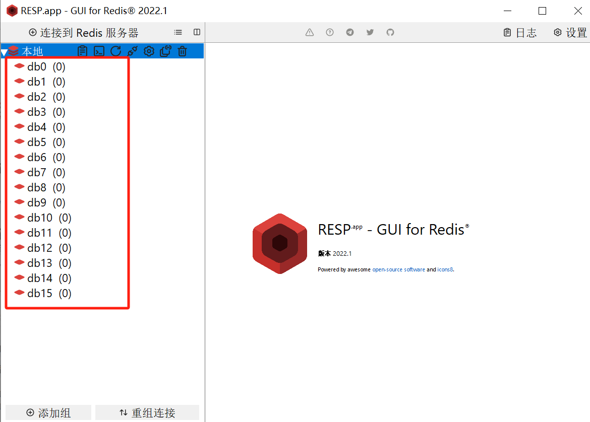Screen dimensions: 590x422
Task: Click the RESP.app hexagon logo image
Action: pyautogui.click(x=279, y=244)
